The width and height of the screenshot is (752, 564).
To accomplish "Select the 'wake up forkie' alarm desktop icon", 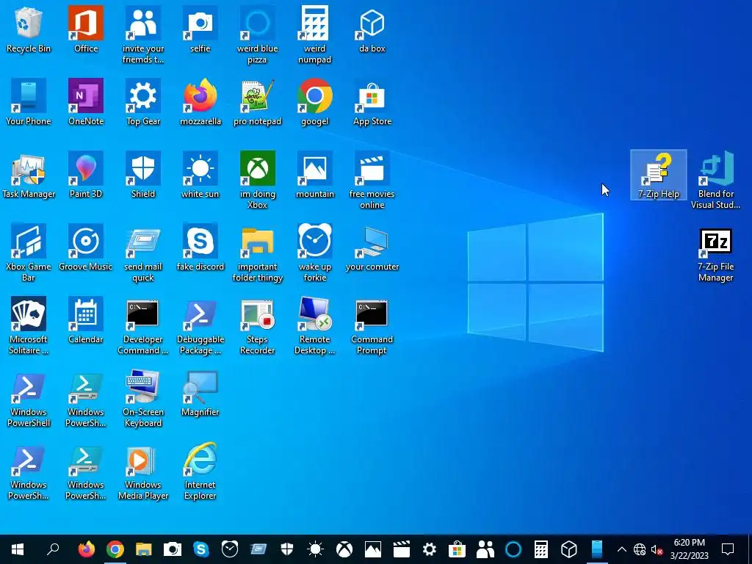I will (x=314, y=253).
